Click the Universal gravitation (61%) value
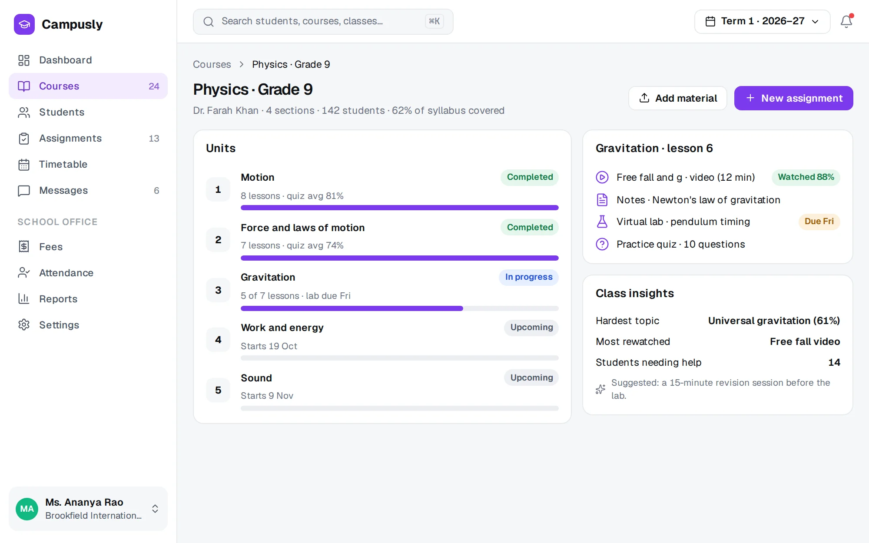The height and width of the screenshot is (543, 869). coord(774,321)
